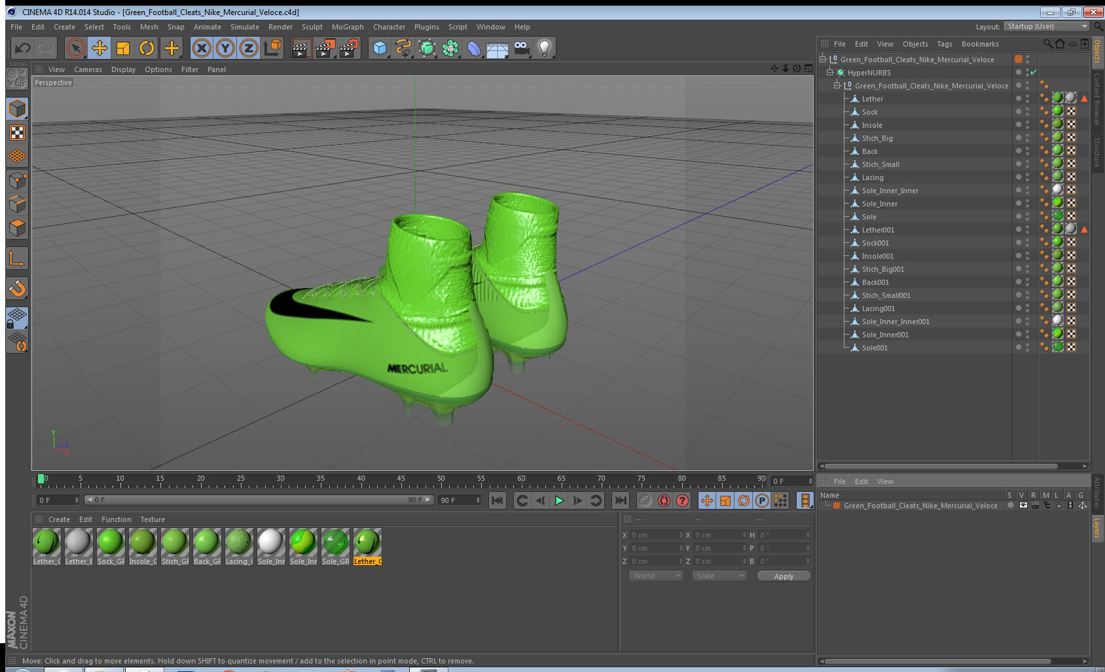Collapse the nested Green_Football_Cleats null under HyperNURBS
1105x672 pixels.
point(837,86)
